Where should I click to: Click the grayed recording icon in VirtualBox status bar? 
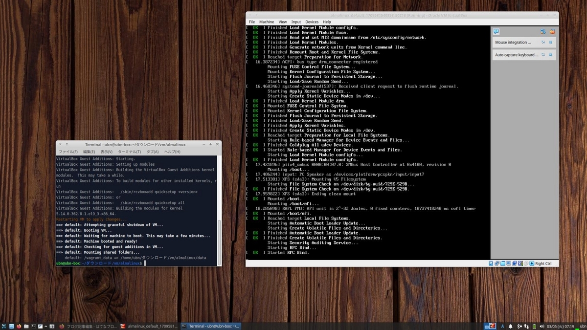click(525, 263)
